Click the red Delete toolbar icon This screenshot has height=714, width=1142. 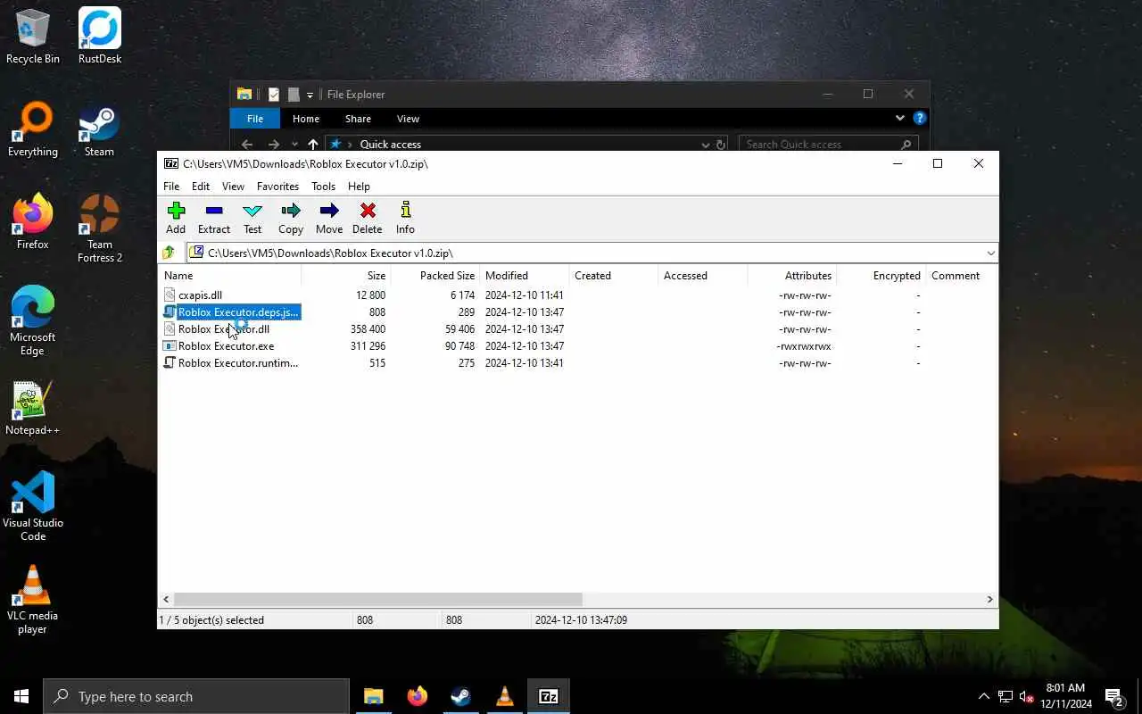[x=367, y=218]
